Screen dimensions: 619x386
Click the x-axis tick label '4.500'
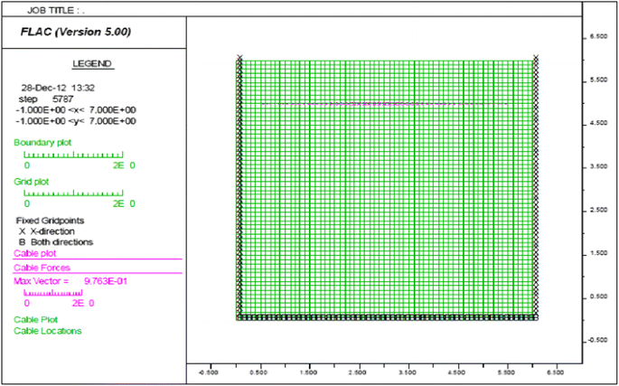click(458, 372)
